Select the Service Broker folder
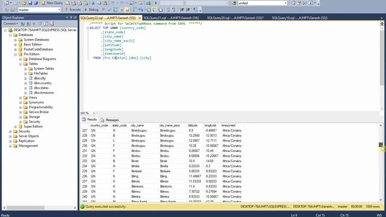Viewport: 386px width, 217px height. [39, 112]
